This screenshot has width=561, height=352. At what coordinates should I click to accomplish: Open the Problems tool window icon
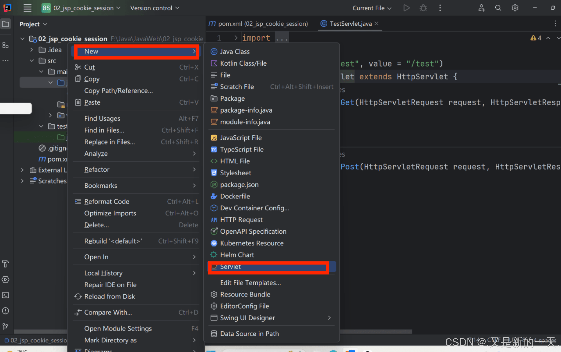click(5, 311)
